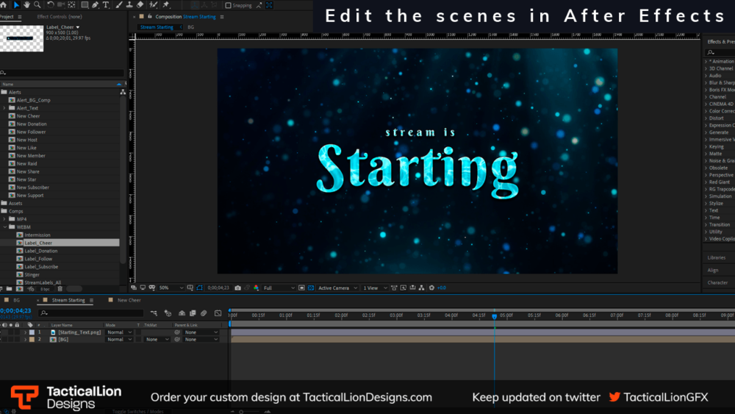Open the 50% magnification dropdown

click(171, 288)
